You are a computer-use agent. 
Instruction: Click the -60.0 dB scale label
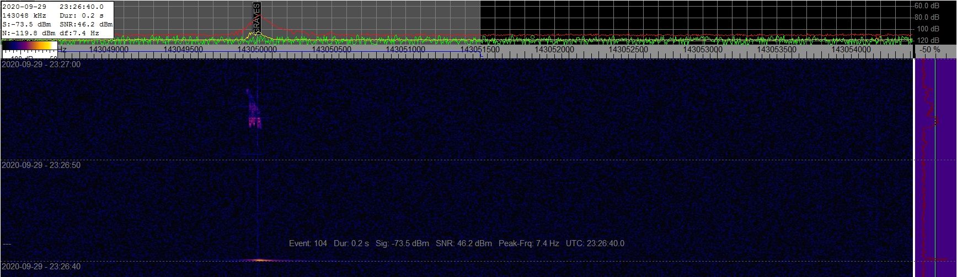(x=926, y=6)
